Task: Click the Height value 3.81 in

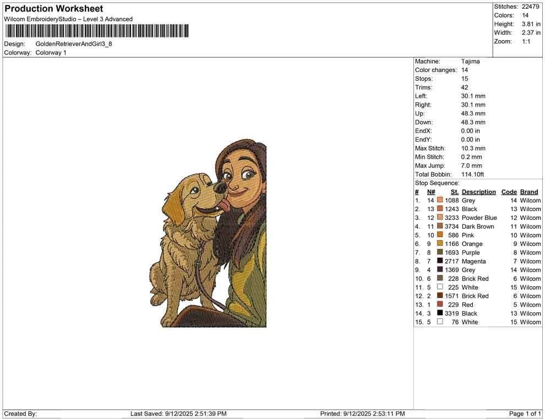Action: [531, 24]
